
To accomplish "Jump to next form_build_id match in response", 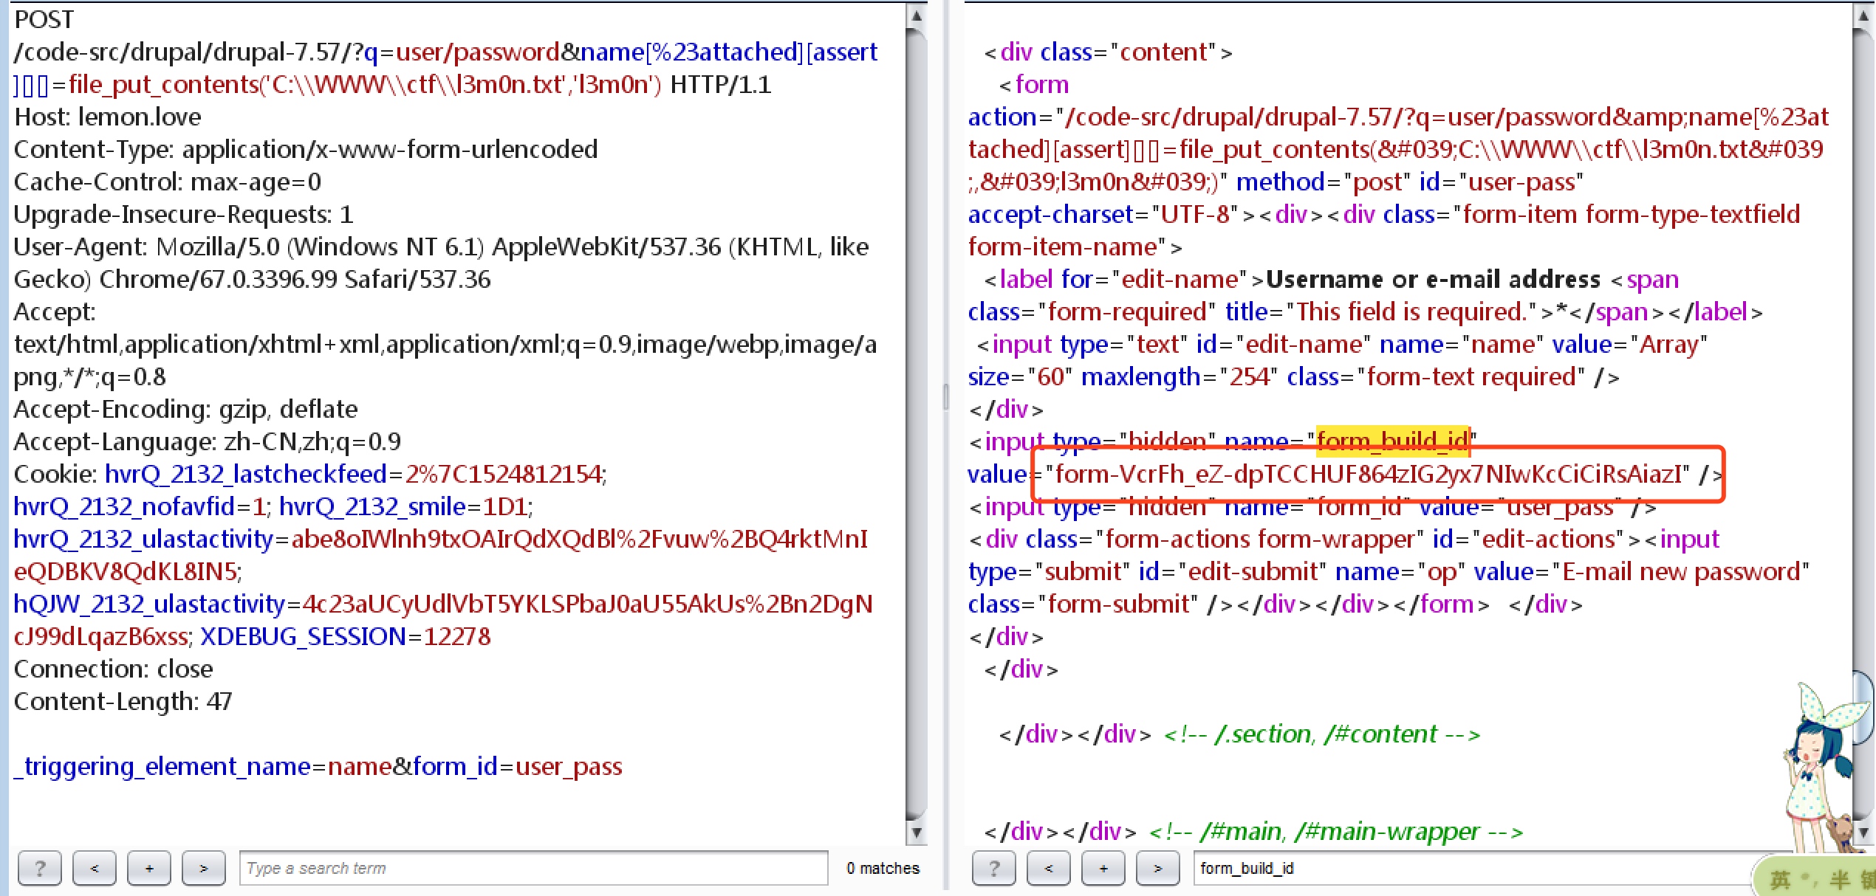I will tap(1157, 868).
